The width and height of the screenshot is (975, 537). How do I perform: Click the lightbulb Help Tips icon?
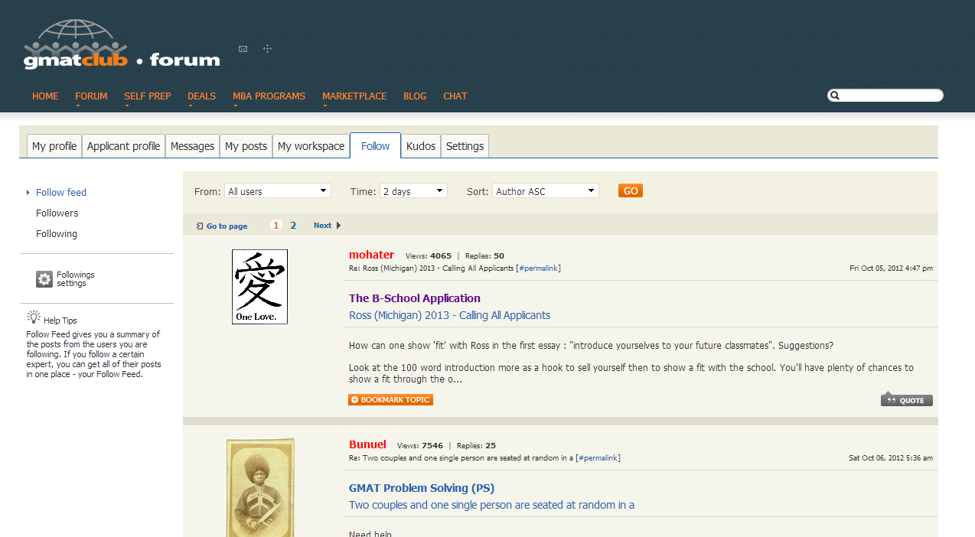click(34, 317)
